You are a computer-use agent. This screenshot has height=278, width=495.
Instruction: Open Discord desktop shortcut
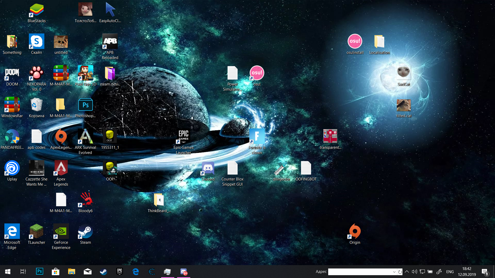[208, 171]
